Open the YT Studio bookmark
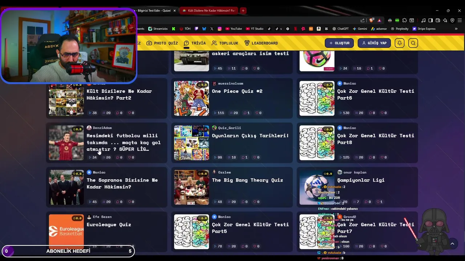The image size is (465, 261). tap(255, 29)
